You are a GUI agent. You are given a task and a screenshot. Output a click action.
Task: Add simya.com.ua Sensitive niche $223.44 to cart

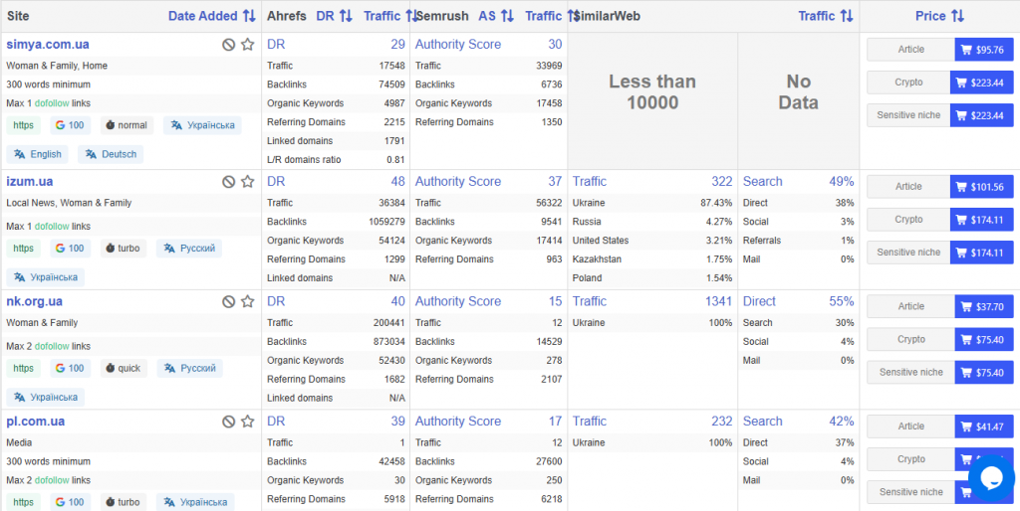pos(983,115)
